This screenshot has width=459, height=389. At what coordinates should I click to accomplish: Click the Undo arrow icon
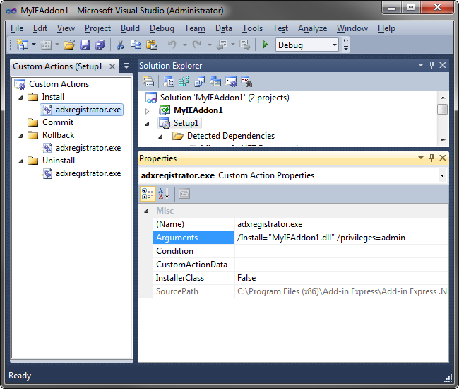pos(172,45)
